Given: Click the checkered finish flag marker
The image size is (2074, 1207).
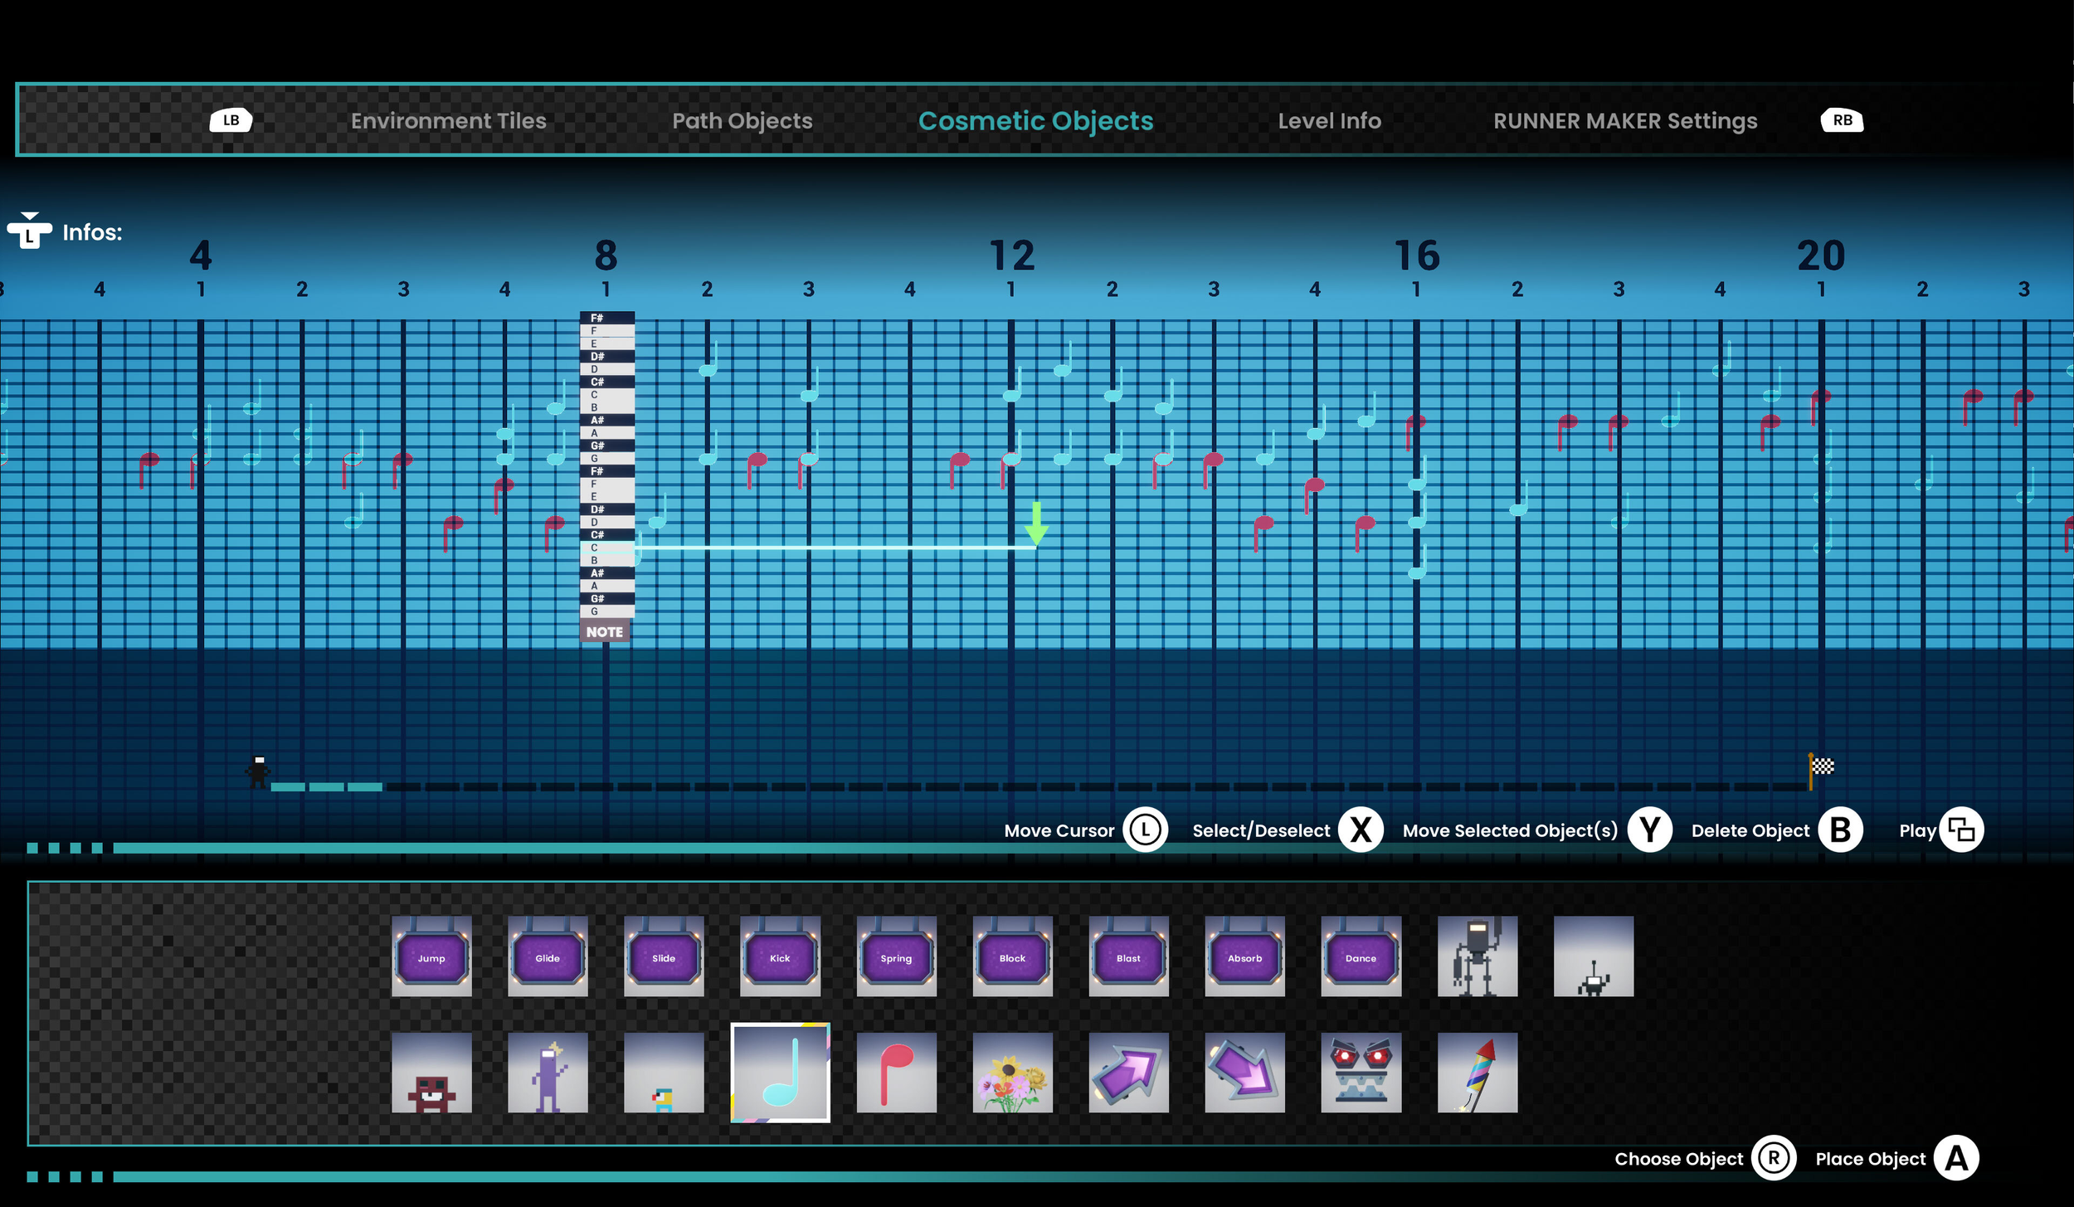Looking at the screenshot, I should [x=1821, y=767].
